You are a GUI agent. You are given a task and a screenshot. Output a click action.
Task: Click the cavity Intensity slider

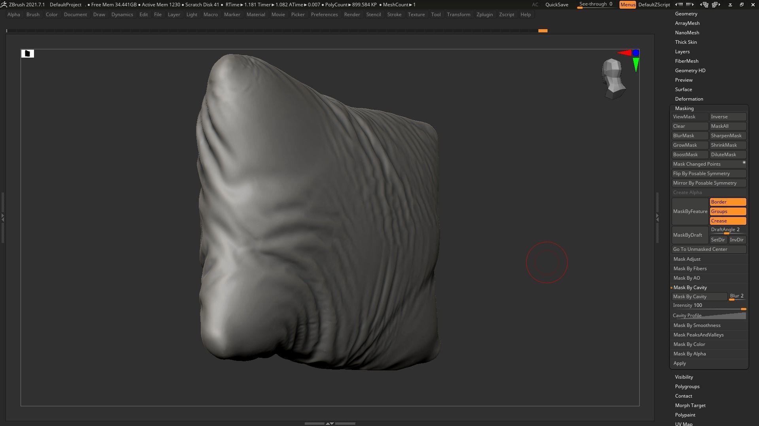pos(709,306)
